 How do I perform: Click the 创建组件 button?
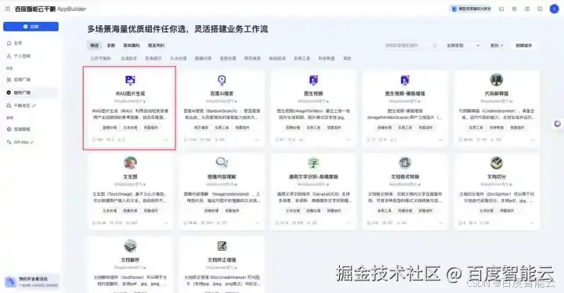pyautogui.click(x=524, y=45)
